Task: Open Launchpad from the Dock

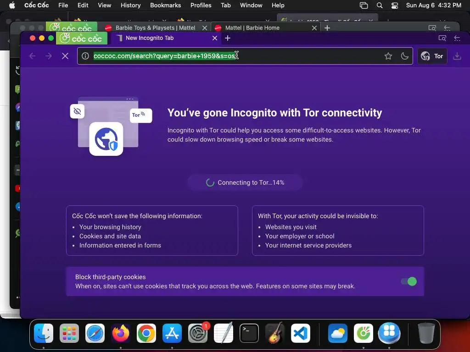Action: 69,333
